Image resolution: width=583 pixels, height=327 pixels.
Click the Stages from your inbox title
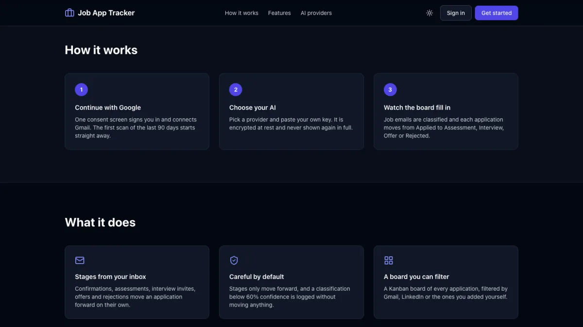coord(110,277)
